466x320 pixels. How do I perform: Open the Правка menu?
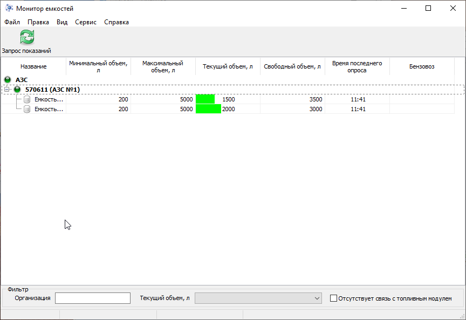click(x=38, y=22)
